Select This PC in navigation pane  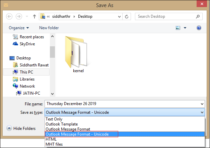(26, 72)
